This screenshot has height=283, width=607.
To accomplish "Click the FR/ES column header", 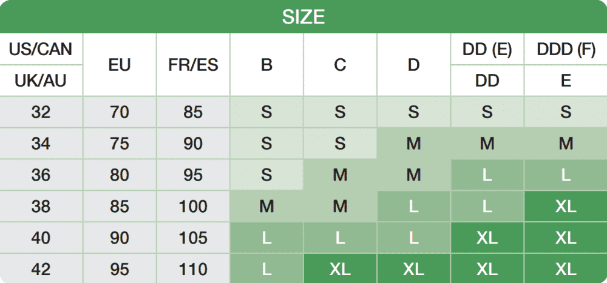I will 193,65.
